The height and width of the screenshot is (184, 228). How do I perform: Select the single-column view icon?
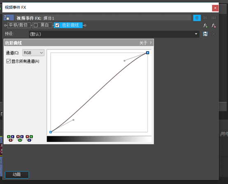click(197, 18)
